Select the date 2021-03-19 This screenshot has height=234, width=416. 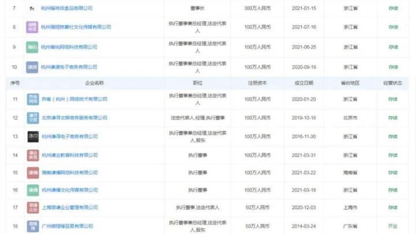(x=304, y=190)
